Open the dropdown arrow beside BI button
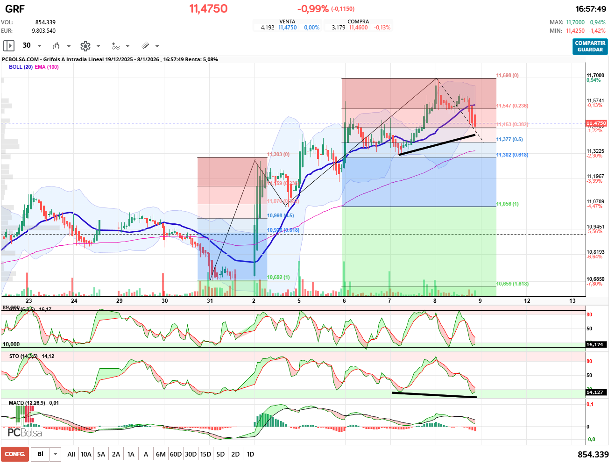 [x=56, y=454]
